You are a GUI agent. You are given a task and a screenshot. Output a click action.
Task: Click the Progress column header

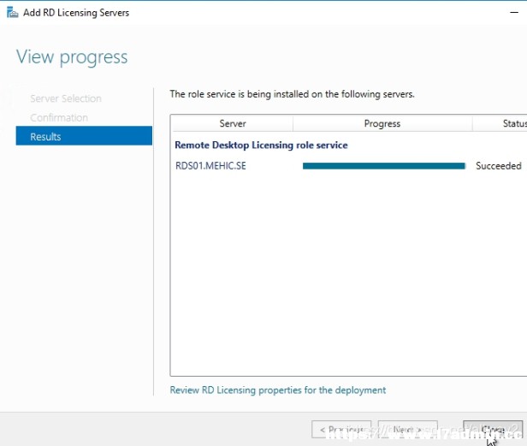click(x=382, y=123)
